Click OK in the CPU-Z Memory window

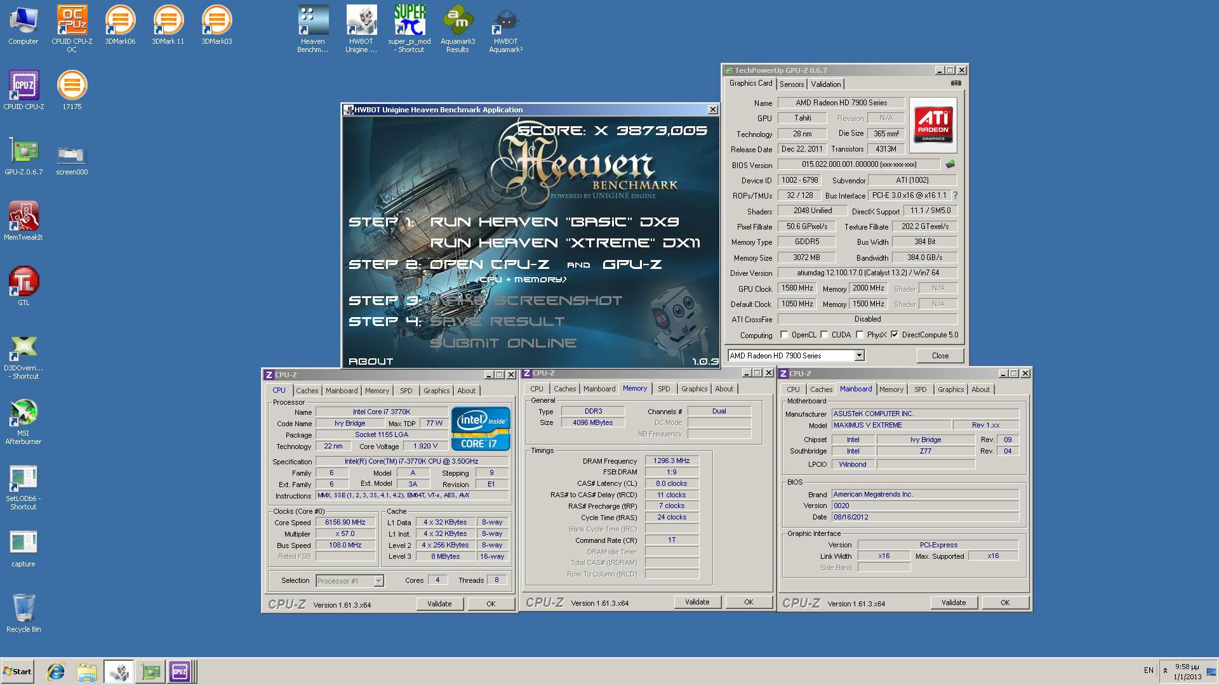(x=749, y=602)
